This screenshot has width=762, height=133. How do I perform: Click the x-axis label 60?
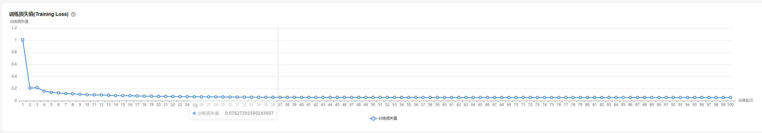[444, 105]
